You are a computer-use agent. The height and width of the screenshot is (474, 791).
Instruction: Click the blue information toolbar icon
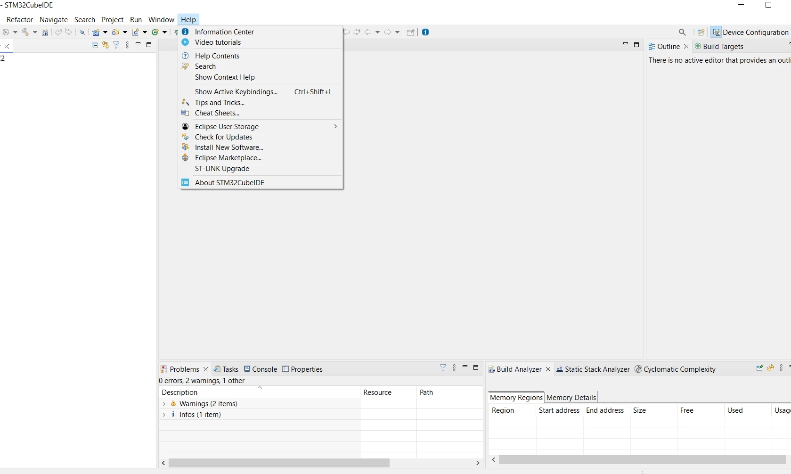(425, 32)
